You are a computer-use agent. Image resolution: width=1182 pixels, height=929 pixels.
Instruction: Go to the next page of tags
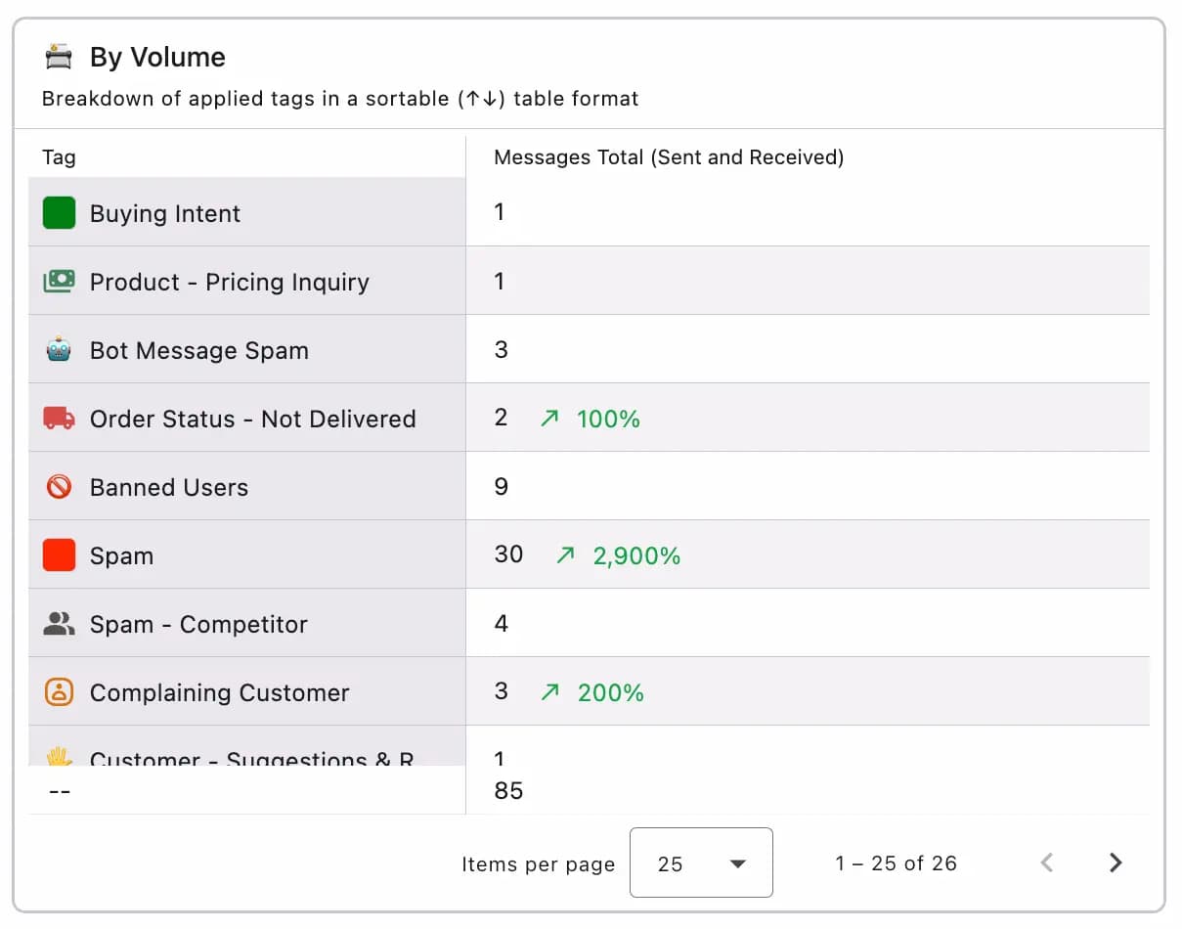(x=1115, y=863)
